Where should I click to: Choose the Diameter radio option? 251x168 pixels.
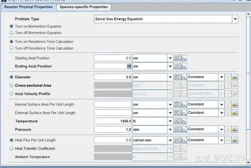[x=11, y=77]
